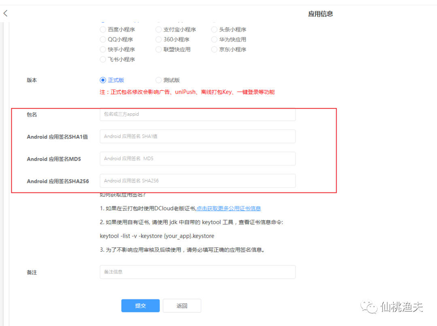Click the Android 应用签名 MD5 input field
437x326 pixels.
click(x=197, y=159)
